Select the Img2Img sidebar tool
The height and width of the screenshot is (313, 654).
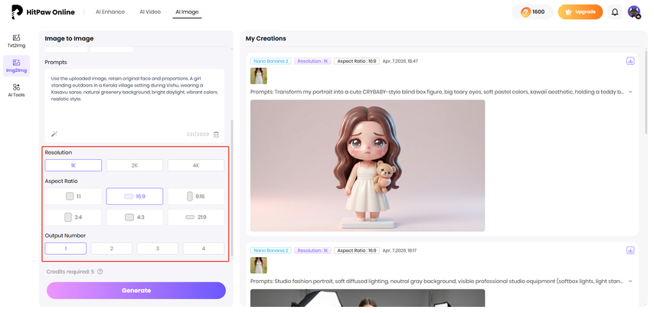click(x=16, y=65)
